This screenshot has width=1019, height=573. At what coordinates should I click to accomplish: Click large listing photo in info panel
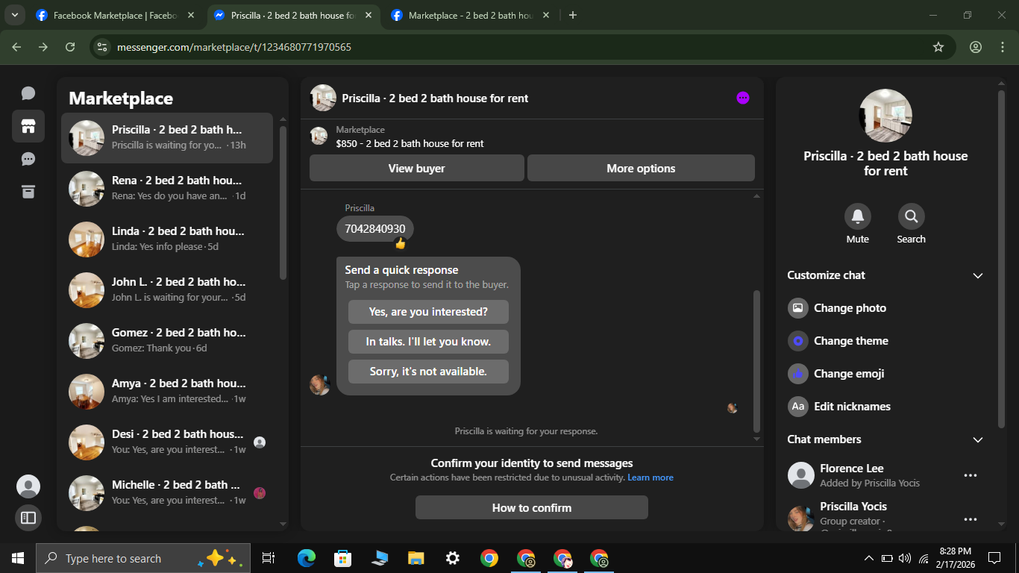pyautogui.click(x=885, y=116)
